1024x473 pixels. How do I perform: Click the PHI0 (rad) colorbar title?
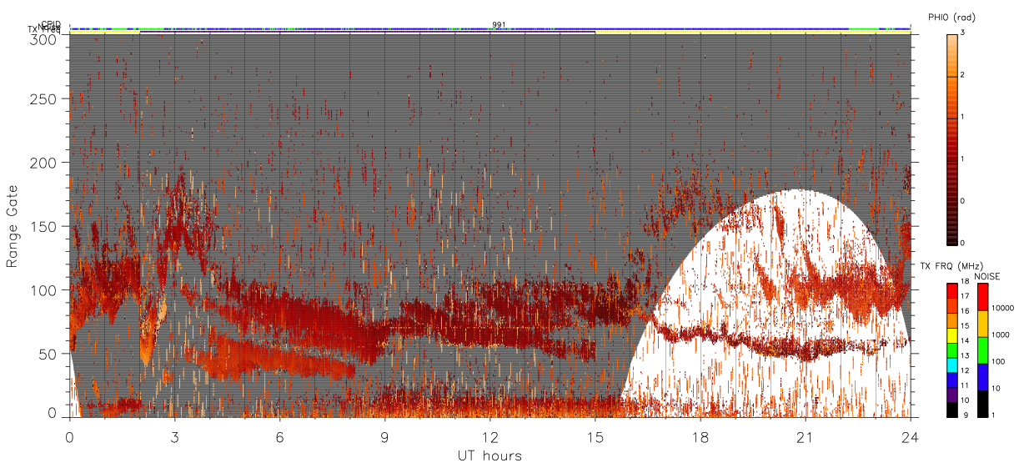pyautogui.click(x=951, y=18)
